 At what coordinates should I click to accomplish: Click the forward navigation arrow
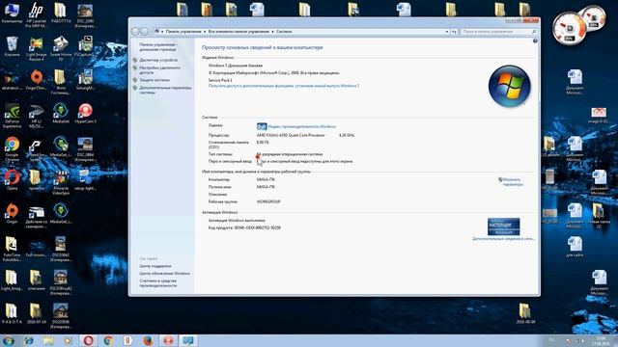(x=144, y=31)
